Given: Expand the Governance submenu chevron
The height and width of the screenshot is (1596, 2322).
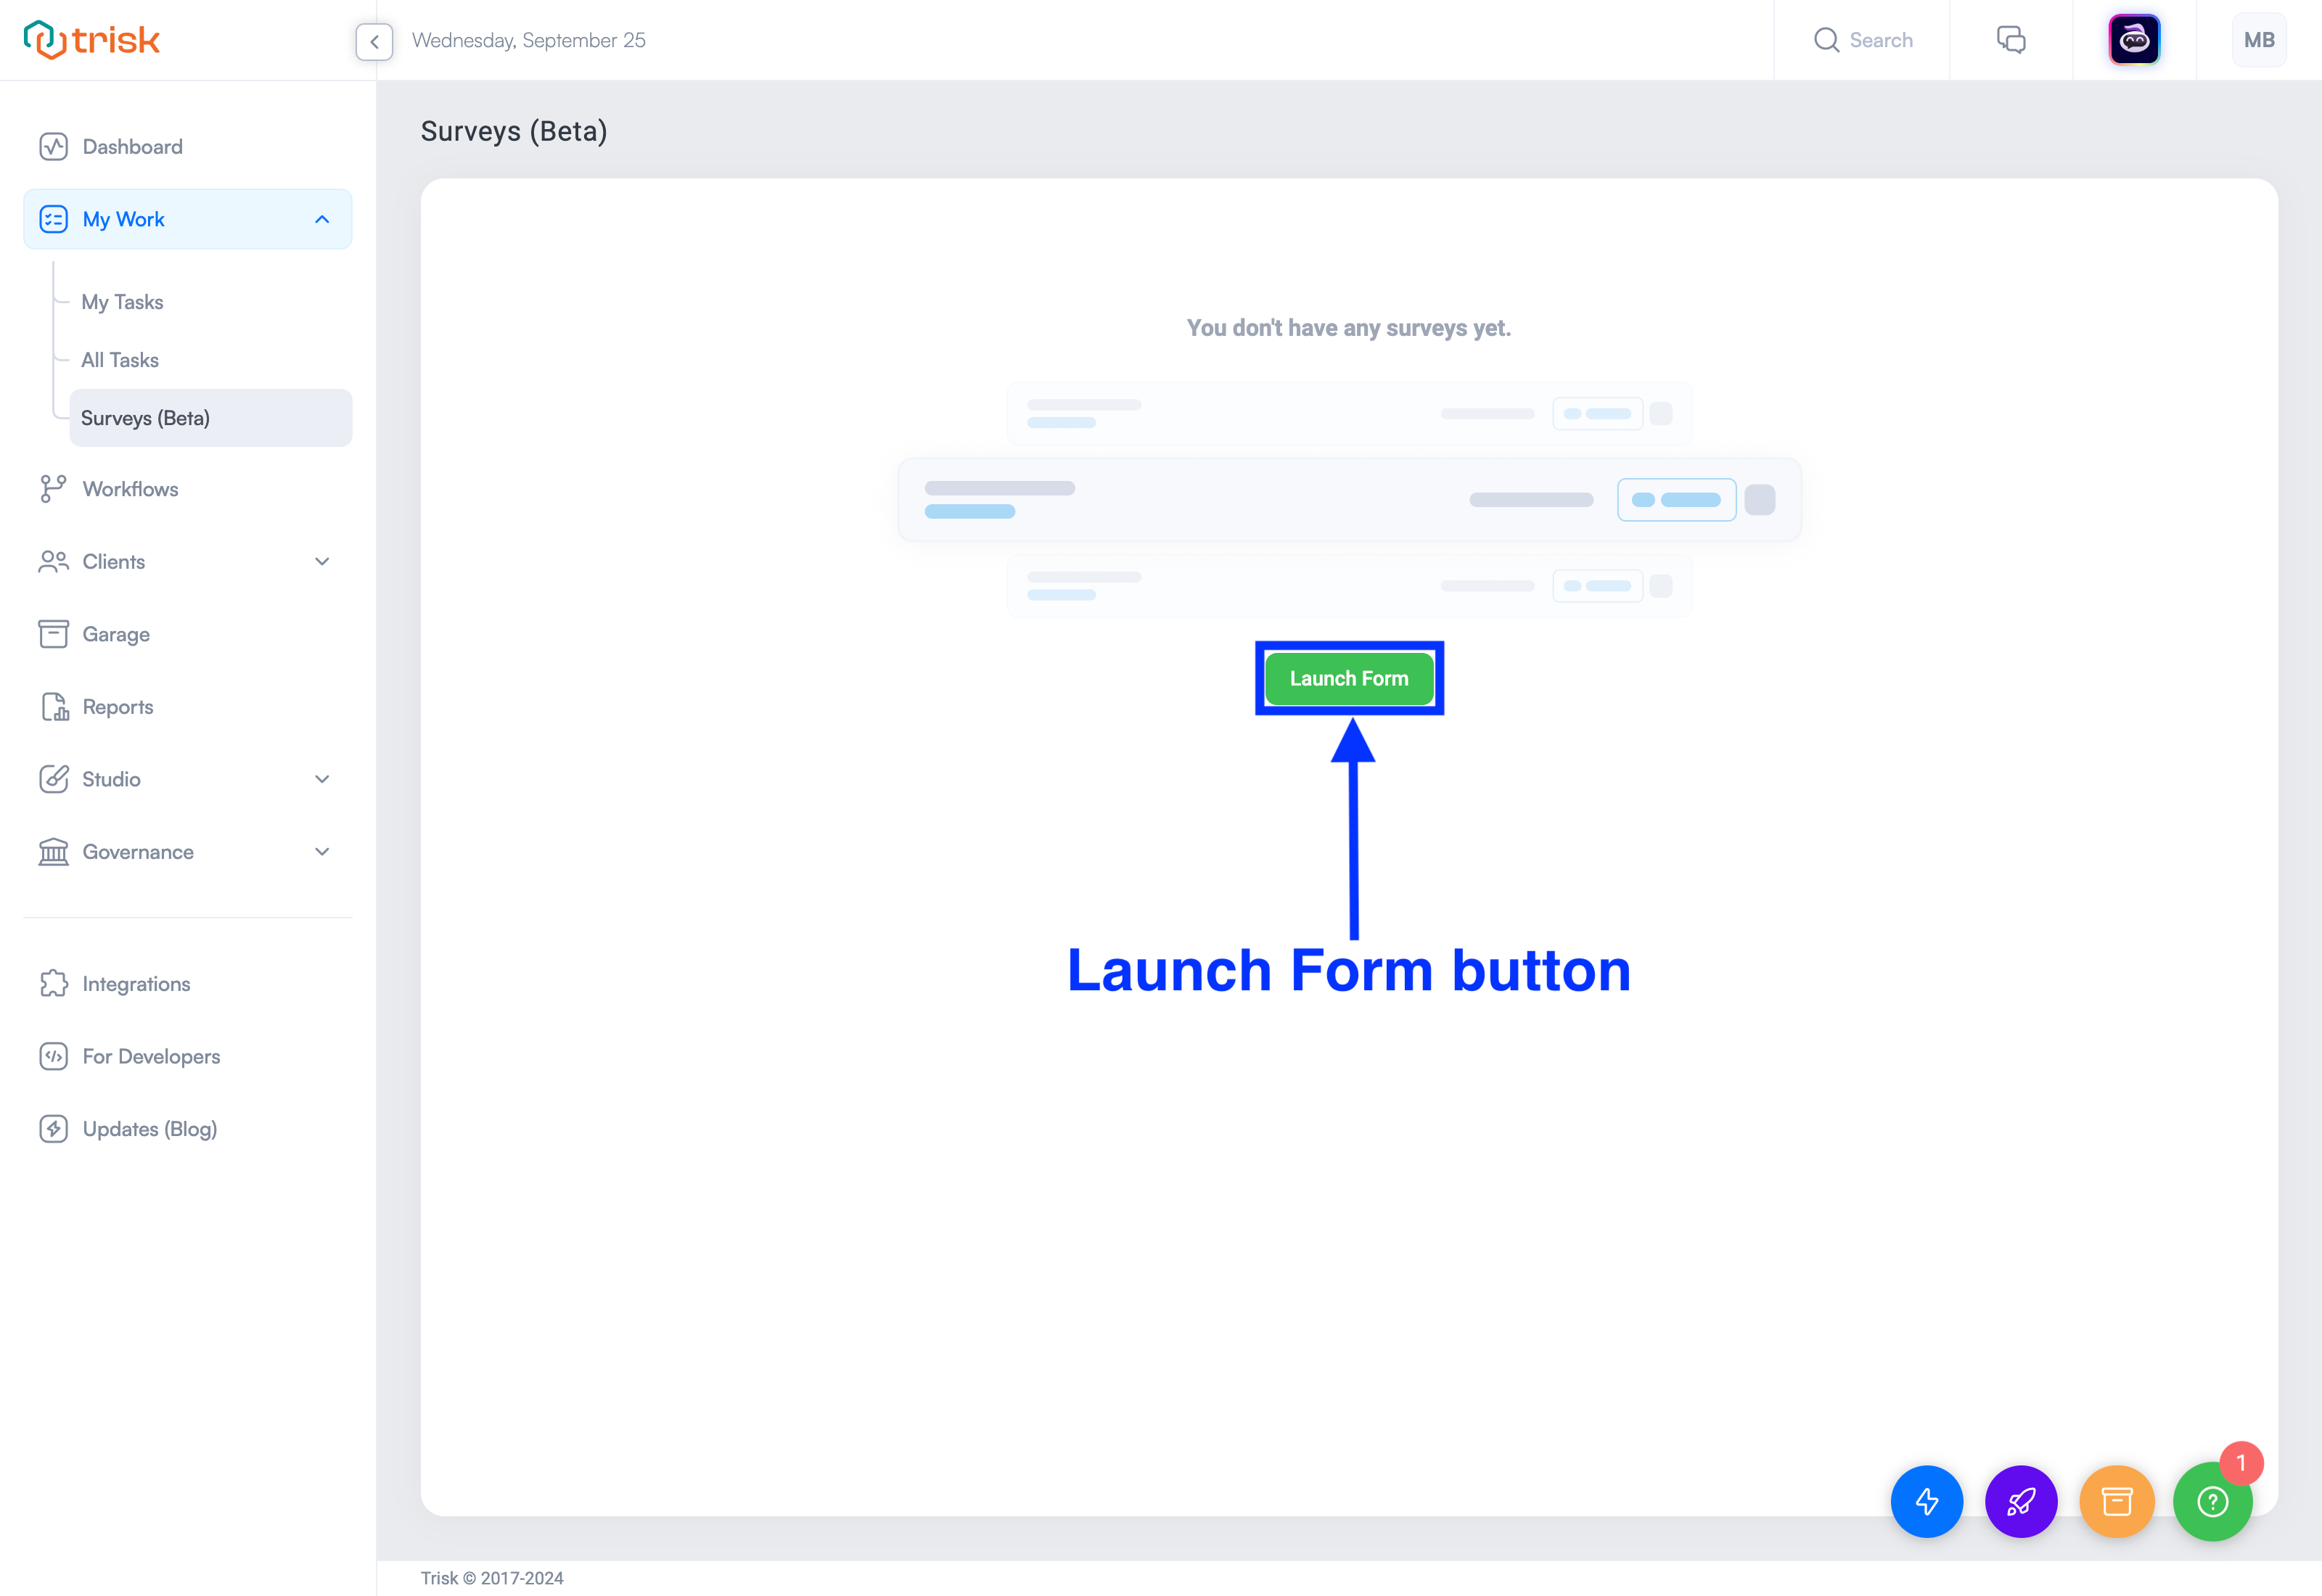Looking at the screenshot, I should pyautogui.click(x=322, y=852).
